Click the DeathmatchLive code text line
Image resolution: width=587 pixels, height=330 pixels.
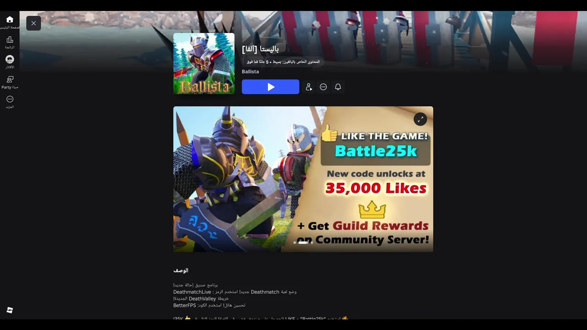(x=235, y=292)
